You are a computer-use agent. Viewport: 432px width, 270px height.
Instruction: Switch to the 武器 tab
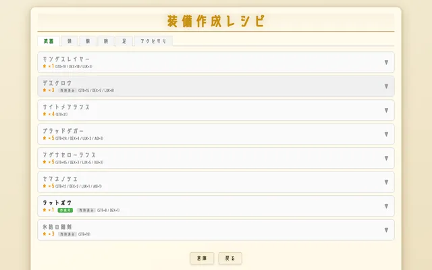pyautogui.click(x=49, y=41)
